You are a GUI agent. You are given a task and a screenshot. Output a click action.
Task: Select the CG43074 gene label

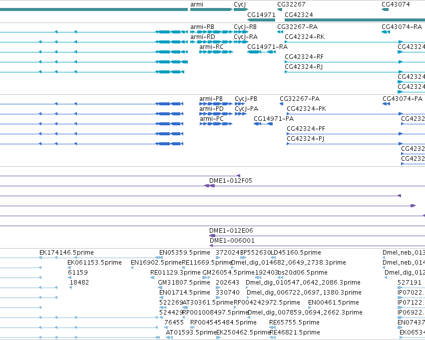[x=396, y=4]
